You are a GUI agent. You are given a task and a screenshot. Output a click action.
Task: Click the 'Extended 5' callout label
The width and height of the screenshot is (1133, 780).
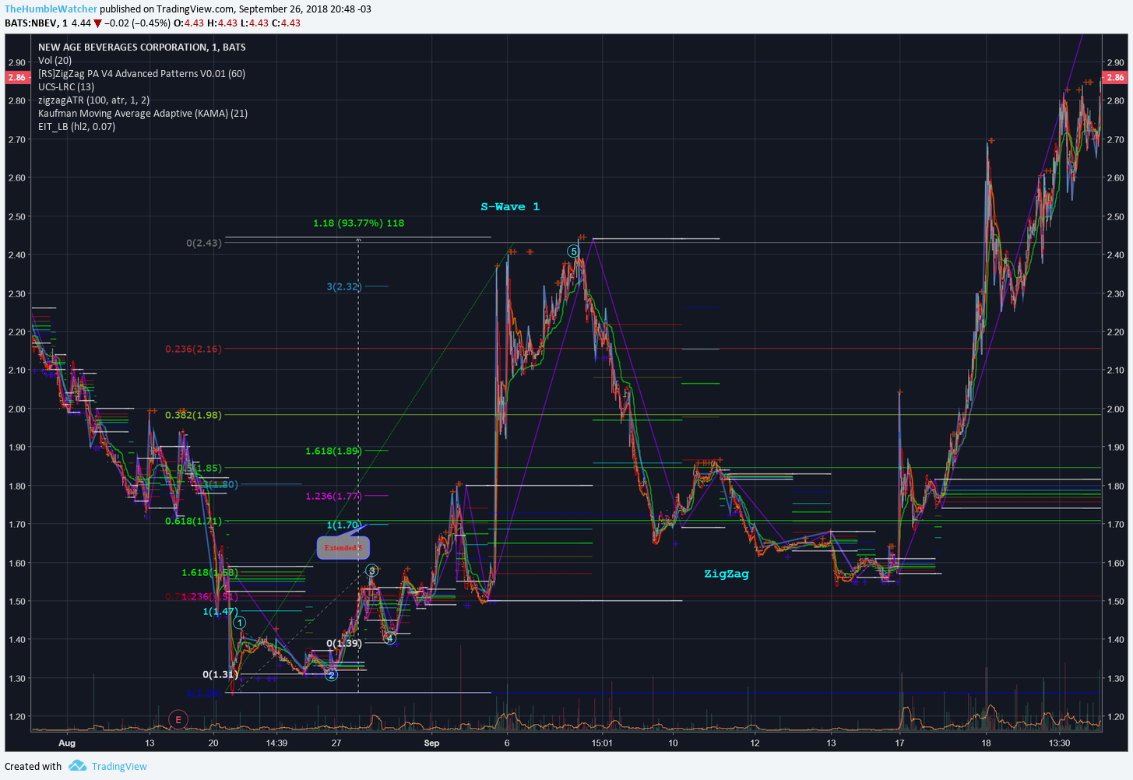coord(343,547)
